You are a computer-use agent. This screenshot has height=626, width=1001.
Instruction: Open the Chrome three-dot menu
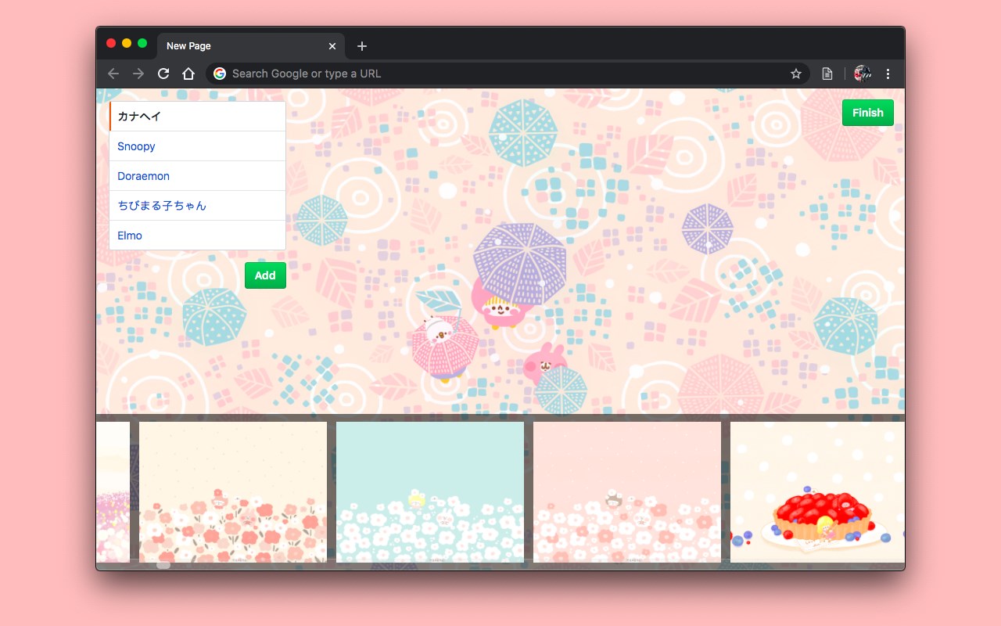point(888,74)
